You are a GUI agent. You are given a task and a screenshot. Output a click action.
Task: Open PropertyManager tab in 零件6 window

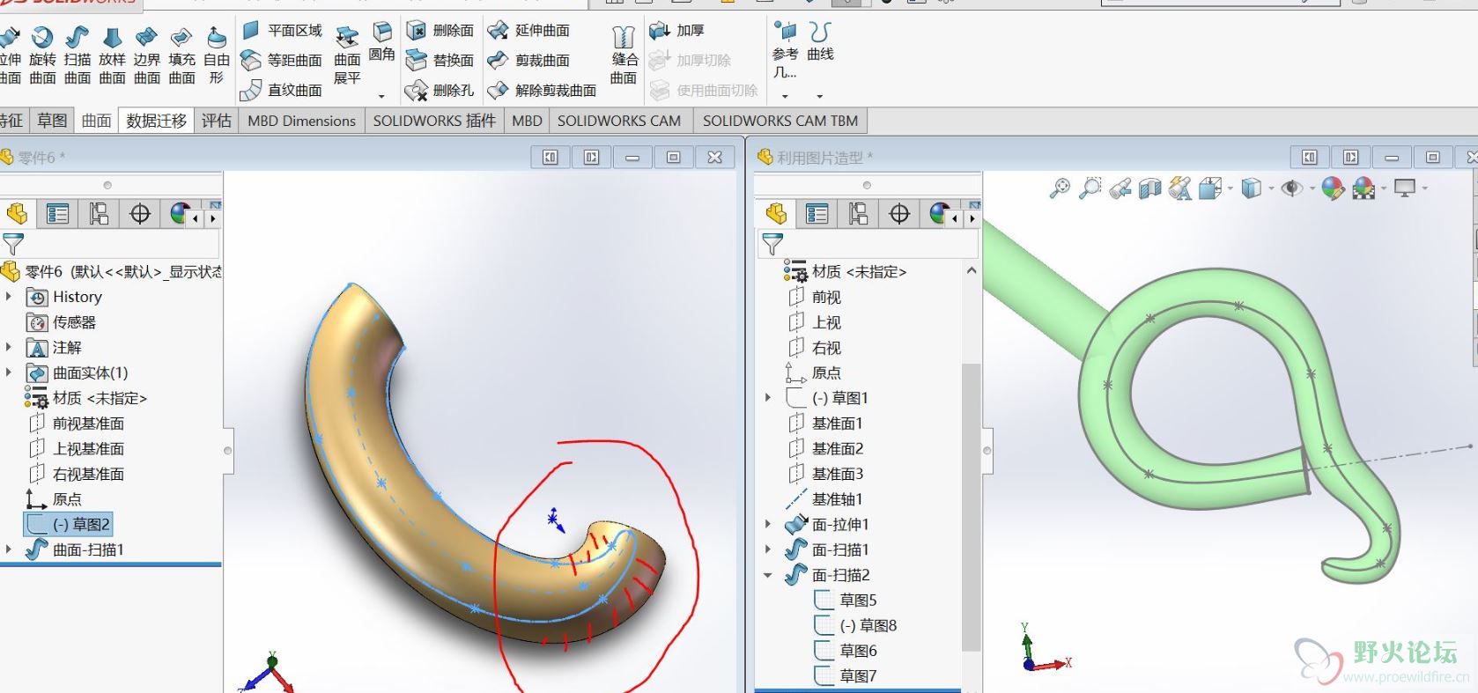(x=58, y=214)
